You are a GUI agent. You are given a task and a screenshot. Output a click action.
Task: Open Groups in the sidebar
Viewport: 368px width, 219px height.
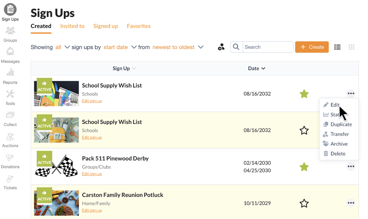pyautogui.click(x=10, y=34)
